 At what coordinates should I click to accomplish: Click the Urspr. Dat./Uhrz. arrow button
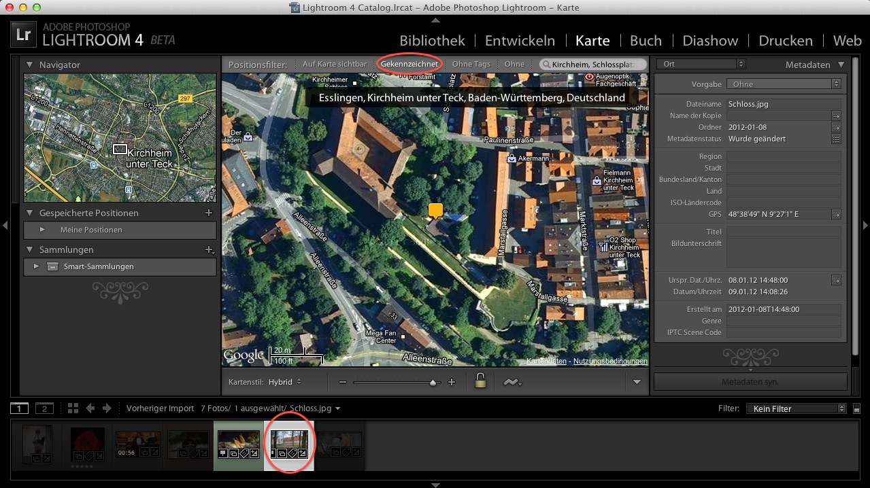(x=837, y=280)
